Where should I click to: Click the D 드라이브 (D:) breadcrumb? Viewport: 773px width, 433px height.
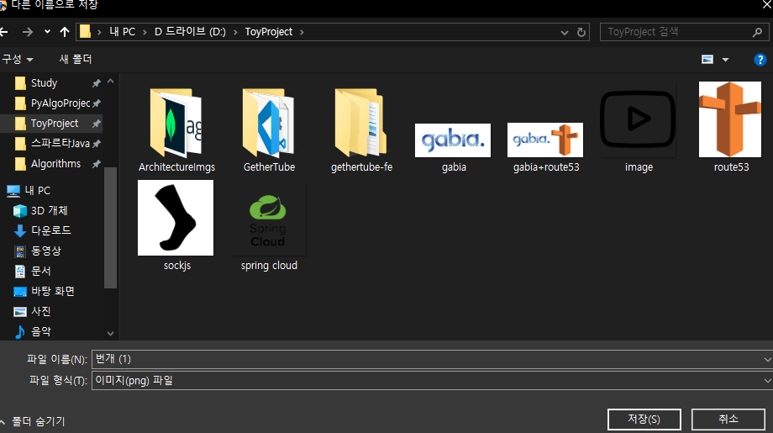click(190, 32)
